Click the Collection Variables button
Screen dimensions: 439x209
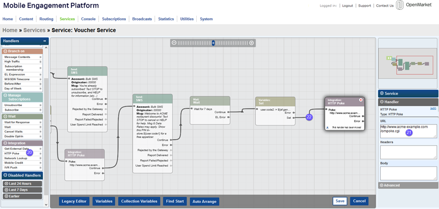[140, 201]
